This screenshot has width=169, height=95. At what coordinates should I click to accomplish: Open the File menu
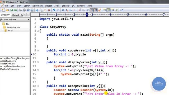(6, 6)
